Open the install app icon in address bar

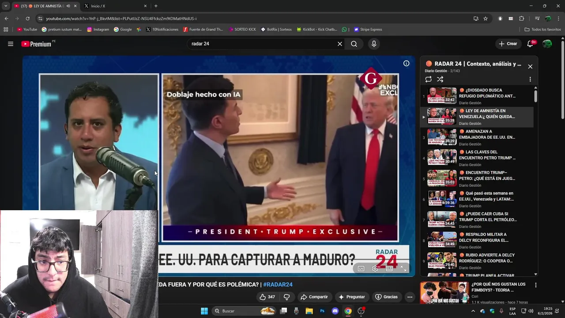click(476, 19)
